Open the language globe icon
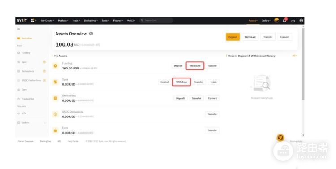The height and width of the screenshot is (169, 336). pos(301,21)
